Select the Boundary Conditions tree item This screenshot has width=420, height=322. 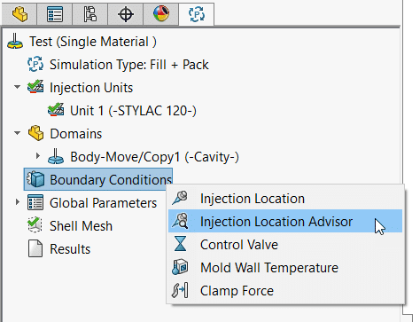click(98, 179)
